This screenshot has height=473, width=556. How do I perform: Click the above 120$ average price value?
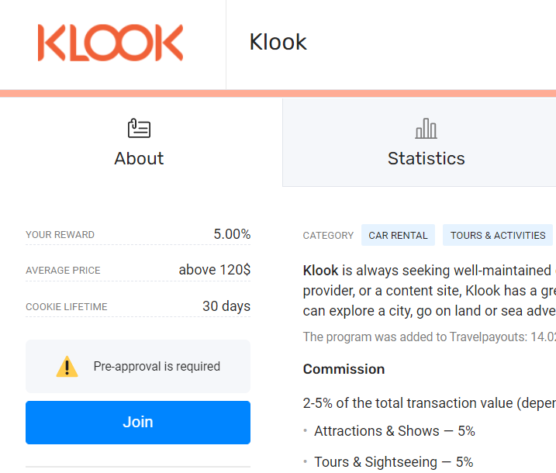215,270
